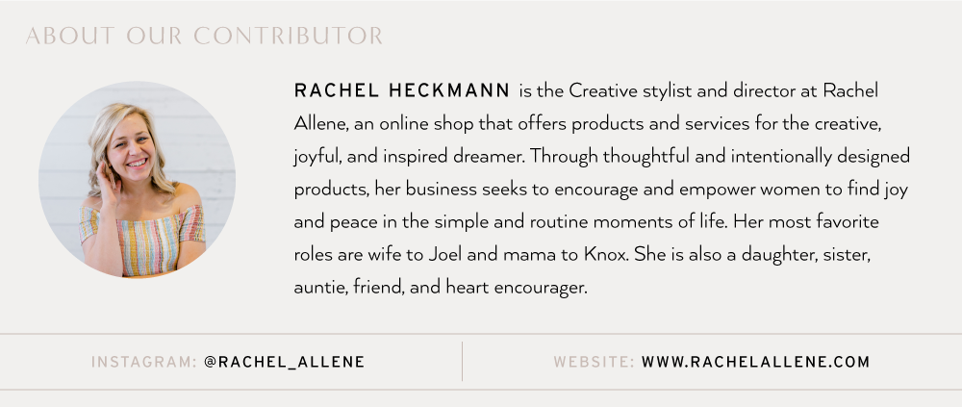
Task: Click the word "Through" in the bio
Action: (x=564, y=157)
